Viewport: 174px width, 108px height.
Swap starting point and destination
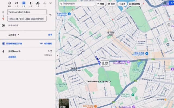pos(51,15)
